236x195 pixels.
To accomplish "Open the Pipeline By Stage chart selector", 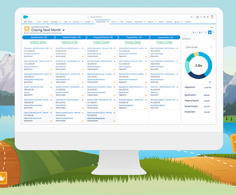I will pos(199,47).
